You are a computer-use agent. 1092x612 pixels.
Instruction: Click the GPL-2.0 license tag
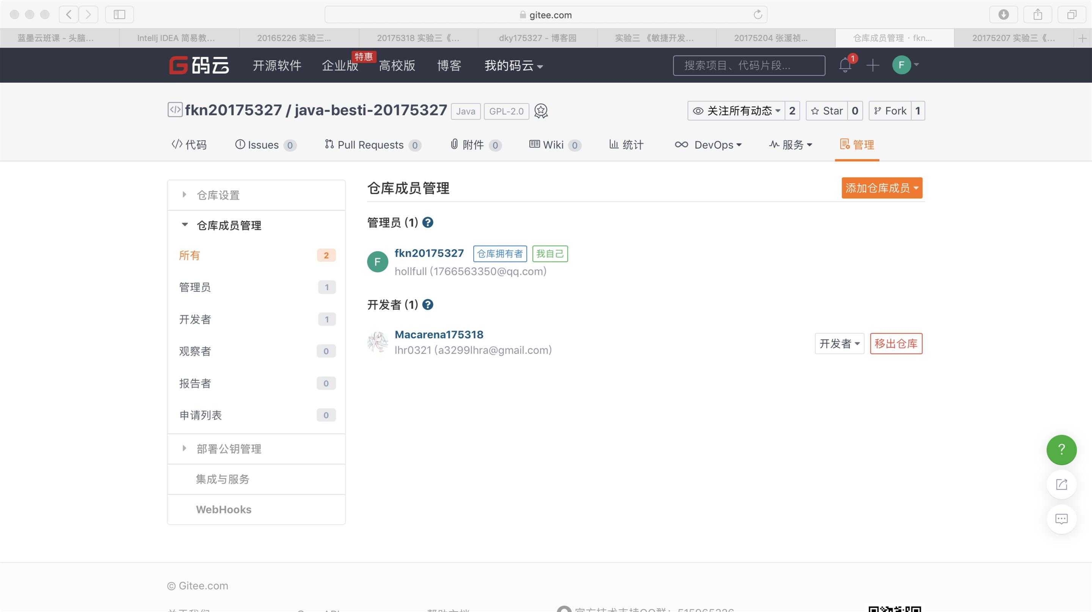click(x=506, y=111)
